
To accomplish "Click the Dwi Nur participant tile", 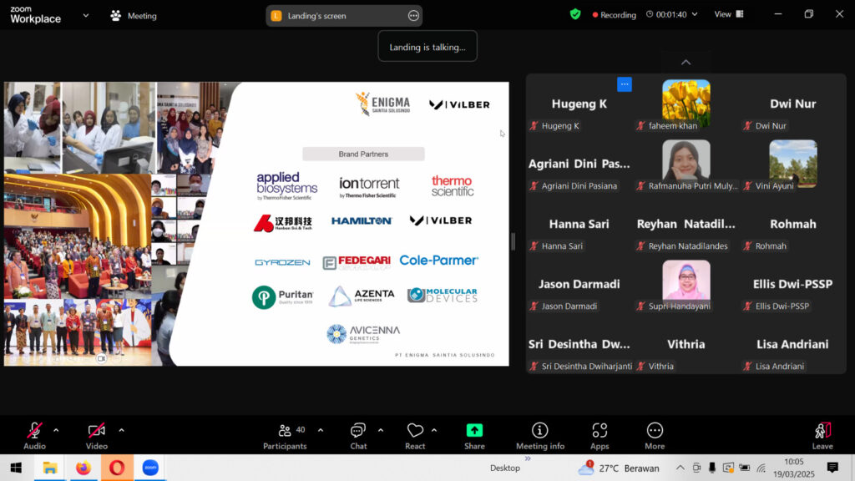I will pyautogui.click(x=793, y=104).
